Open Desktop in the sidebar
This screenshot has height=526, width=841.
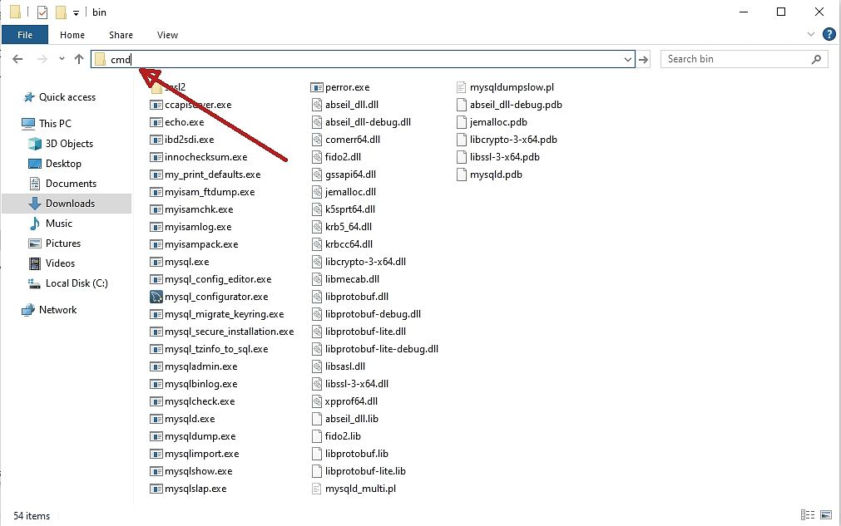click(55, 164)
